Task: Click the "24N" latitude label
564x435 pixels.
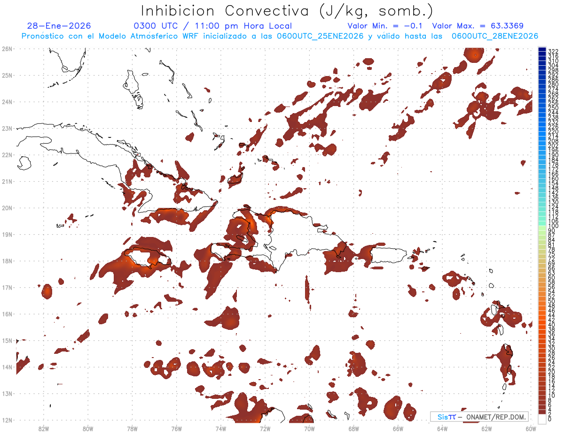Action: point(7,102)
